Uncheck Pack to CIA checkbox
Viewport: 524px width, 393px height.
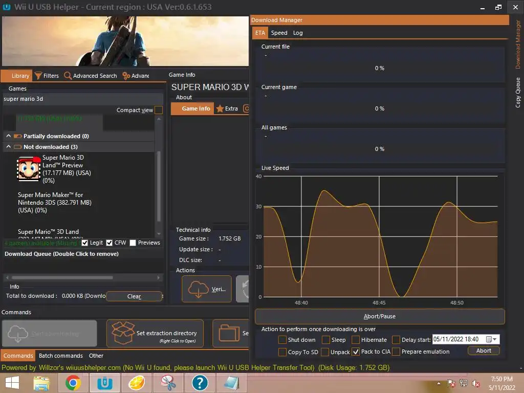(x=356, y=352)
